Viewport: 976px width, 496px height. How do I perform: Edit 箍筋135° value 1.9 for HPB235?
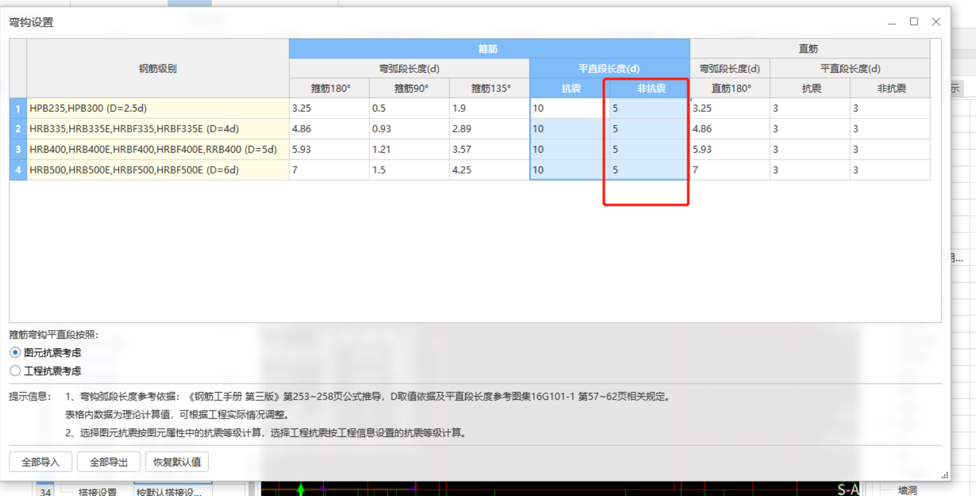(x=489, y=108)
